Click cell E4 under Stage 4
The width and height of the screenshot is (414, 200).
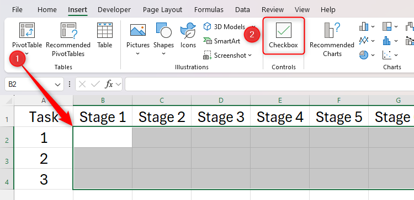(280, 179)
